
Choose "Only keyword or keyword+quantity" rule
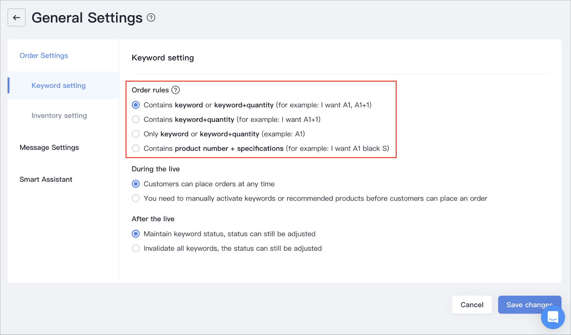point(136,134)
